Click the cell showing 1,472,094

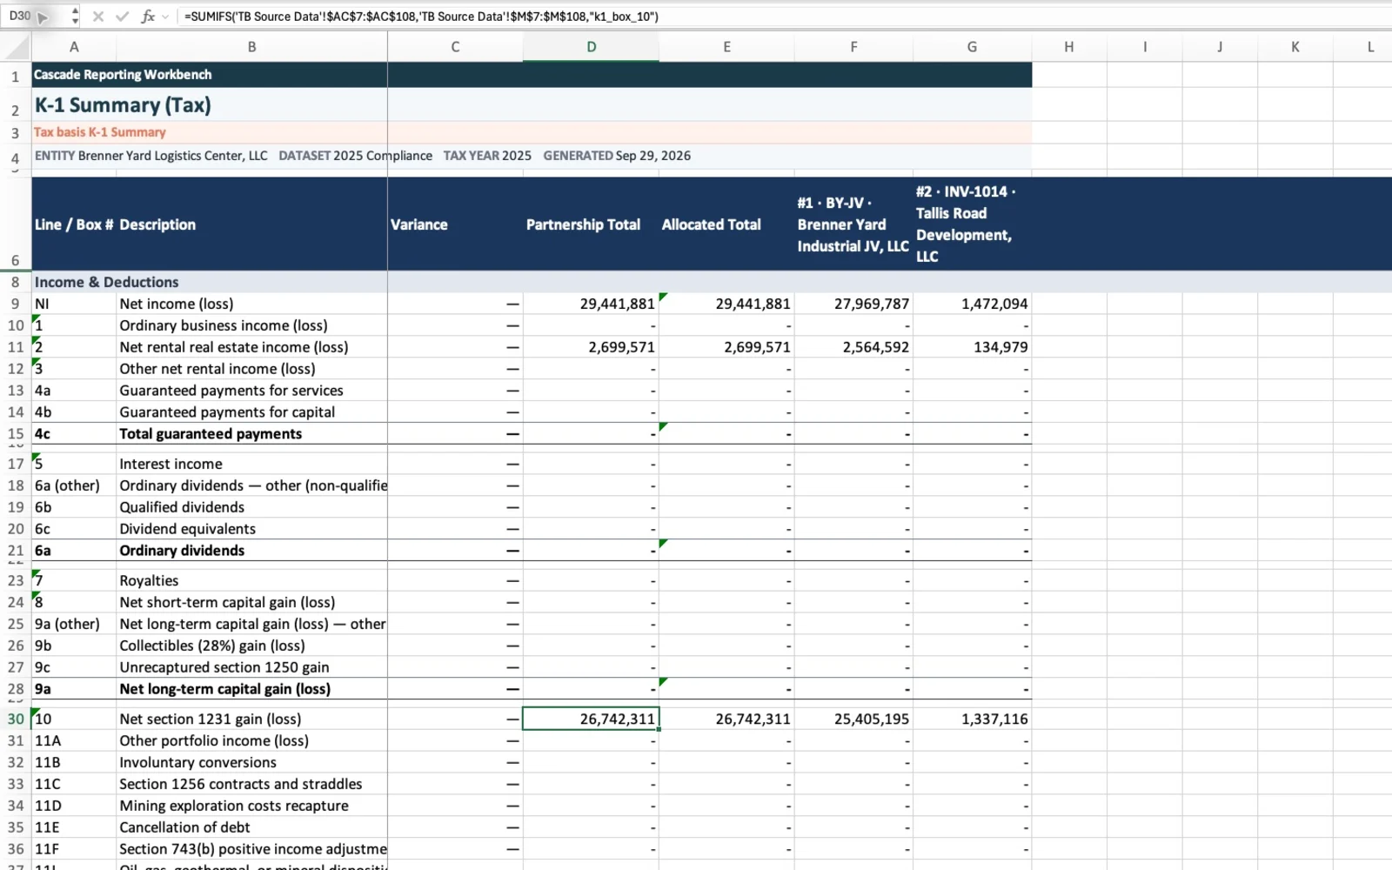click(x=972, y=304)
